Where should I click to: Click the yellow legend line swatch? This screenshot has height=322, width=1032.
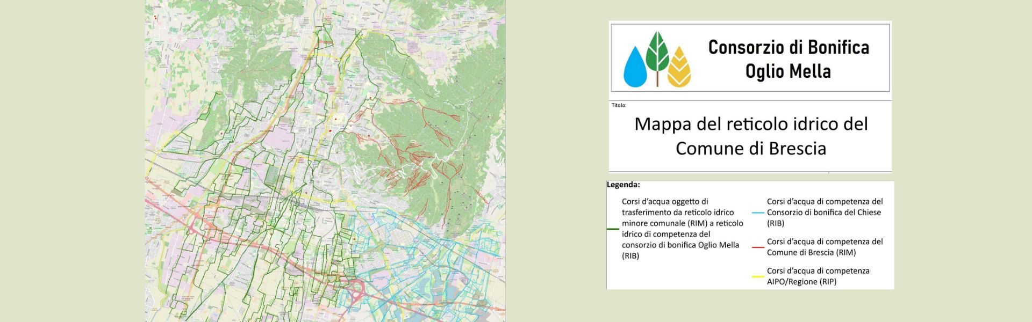click(x=757, y=276)
